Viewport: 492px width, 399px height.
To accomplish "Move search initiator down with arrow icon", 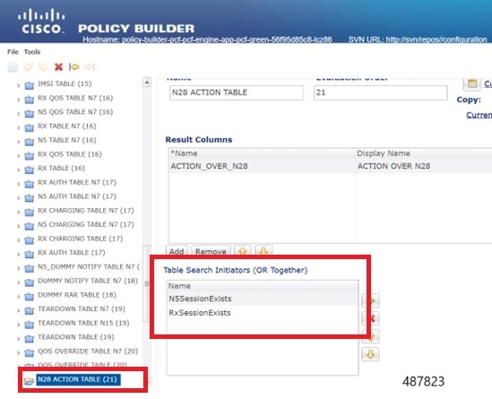I will [371, 354].
